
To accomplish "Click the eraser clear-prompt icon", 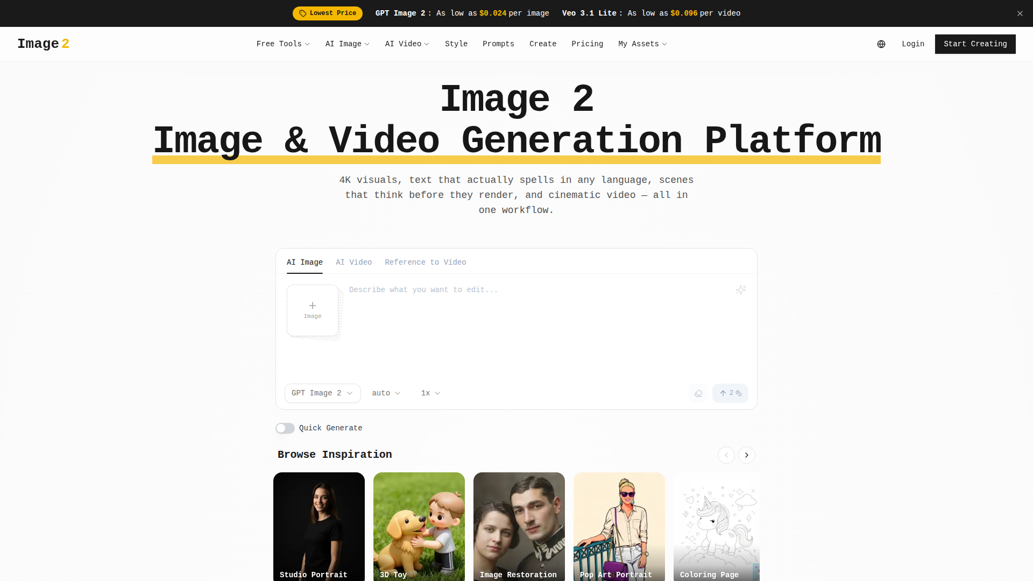I will [x=698, y=393].
